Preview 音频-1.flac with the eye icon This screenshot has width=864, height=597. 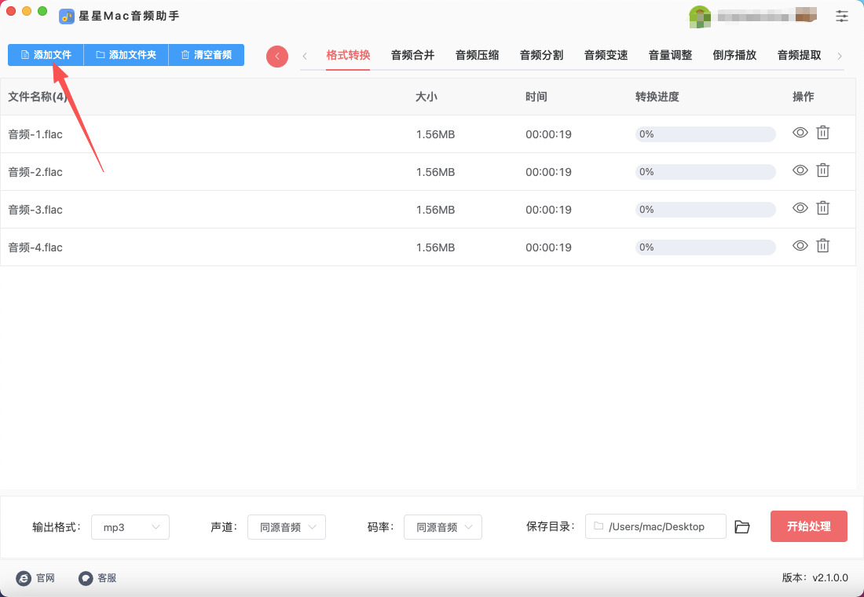click(x=800, y=134)
